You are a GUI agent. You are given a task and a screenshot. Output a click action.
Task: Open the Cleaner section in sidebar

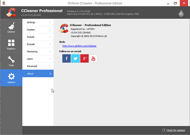[11, 27]
